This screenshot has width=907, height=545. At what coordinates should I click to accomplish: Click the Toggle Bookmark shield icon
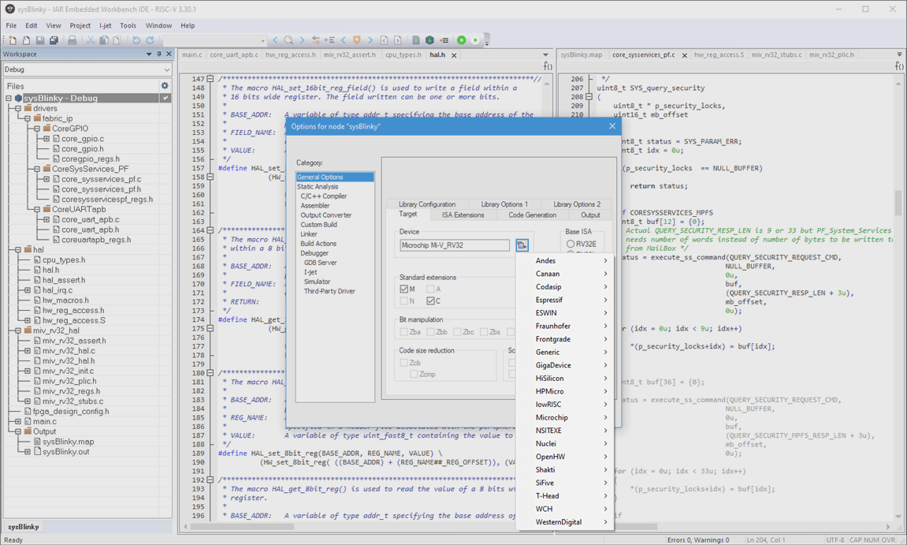point(357,40)
